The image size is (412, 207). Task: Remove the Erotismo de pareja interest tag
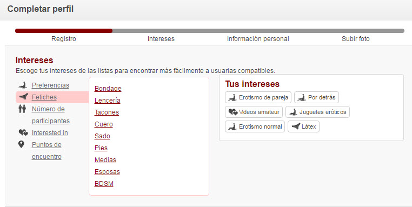point(258,97)
